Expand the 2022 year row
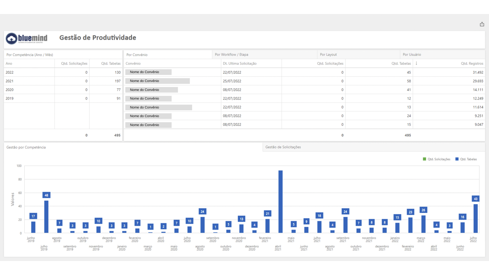489x275 pixels. [x=63, y=72]
